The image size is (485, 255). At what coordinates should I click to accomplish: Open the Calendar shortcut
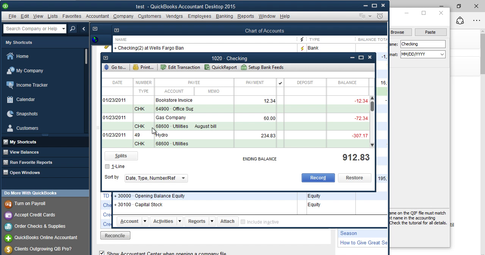[x=25, y=100]
